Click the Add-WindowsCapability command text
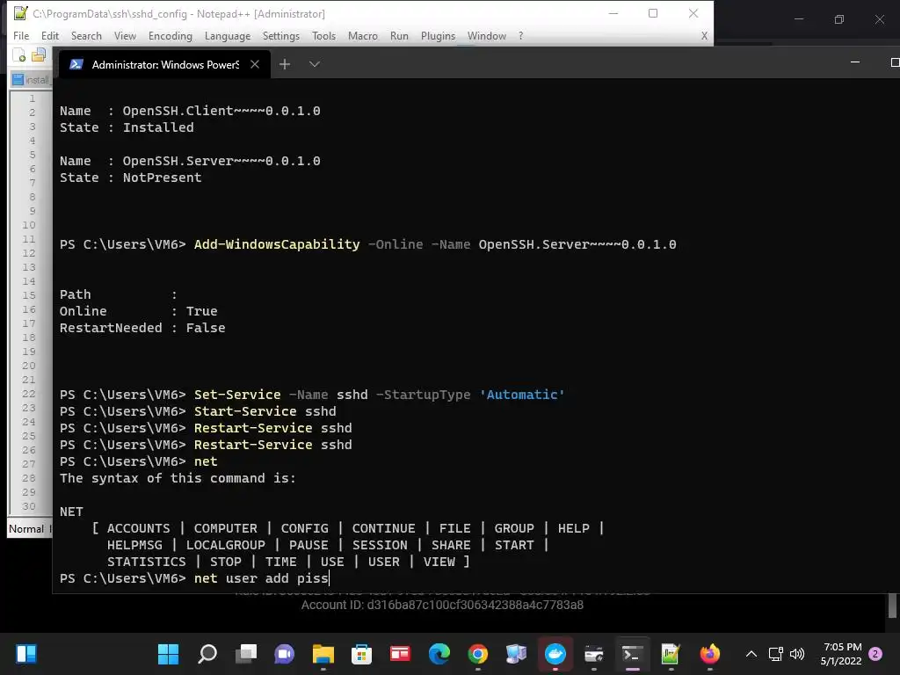Image resolution: width=900 pixels, height=675 pixels. point(277,244)
